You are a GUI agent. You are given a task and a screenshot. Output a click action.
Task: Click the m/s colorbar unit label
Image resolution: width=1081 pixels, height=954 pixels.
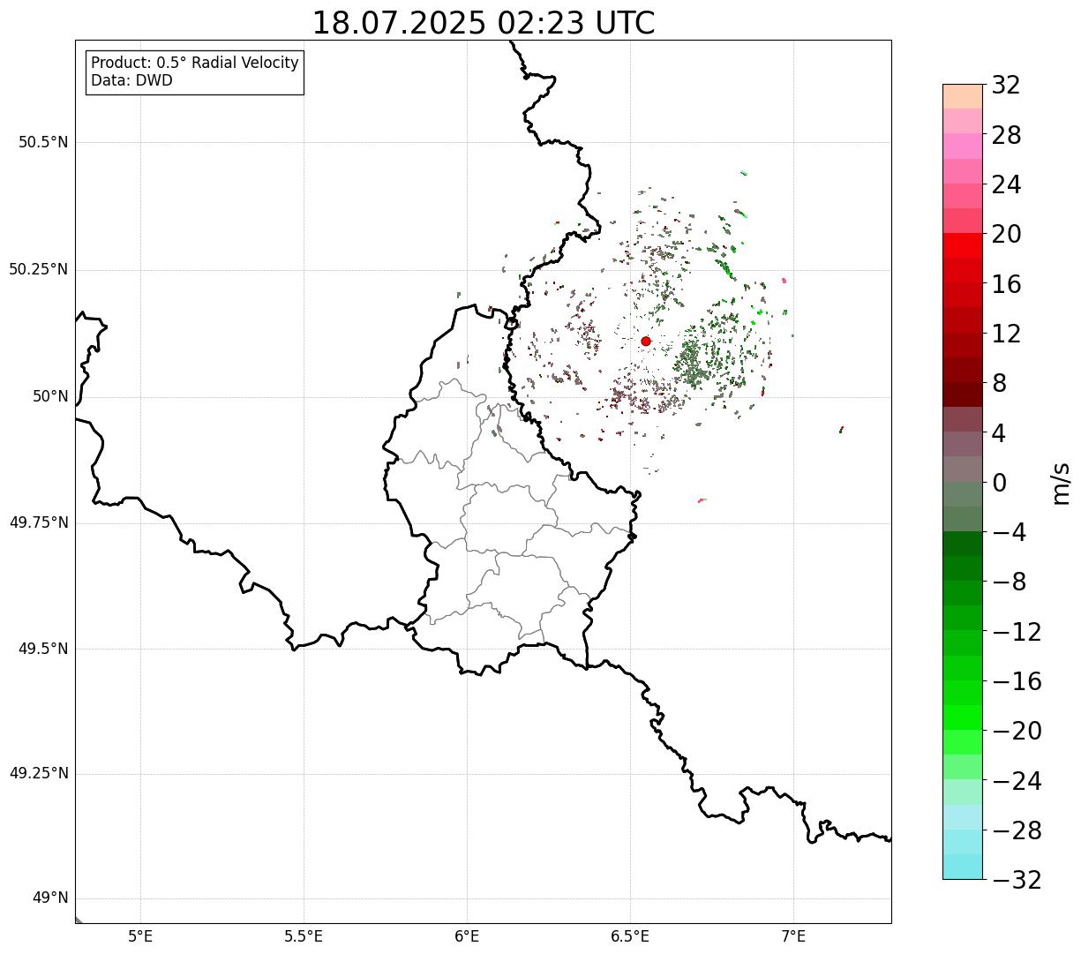pos(1060,483)
